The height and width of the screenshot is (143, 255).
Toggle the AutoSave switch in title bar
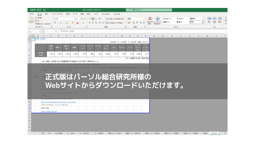pos(40,10)
